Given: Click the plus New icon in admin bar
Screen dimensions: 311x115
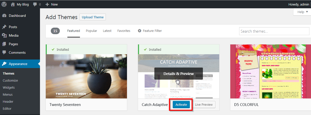Looking at the screenshot, I should pyautogui.click(x=47, y=4).
